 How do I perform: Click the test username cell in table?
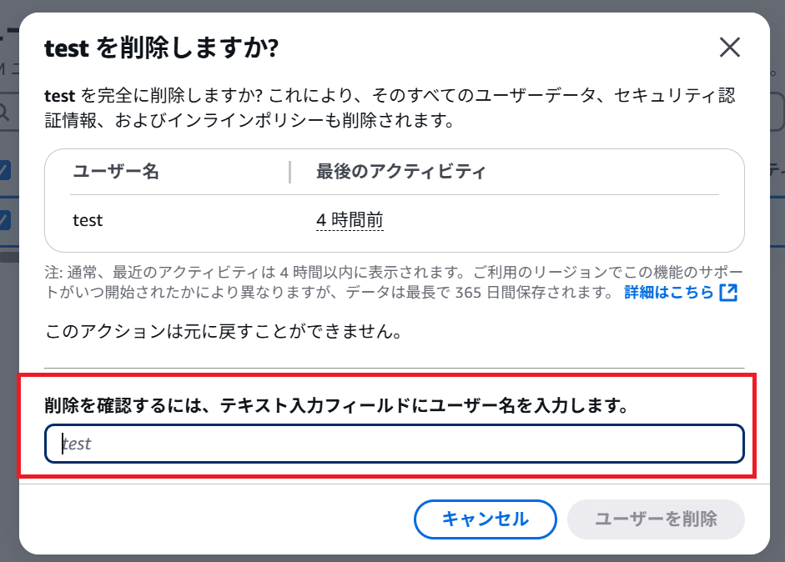88,221
